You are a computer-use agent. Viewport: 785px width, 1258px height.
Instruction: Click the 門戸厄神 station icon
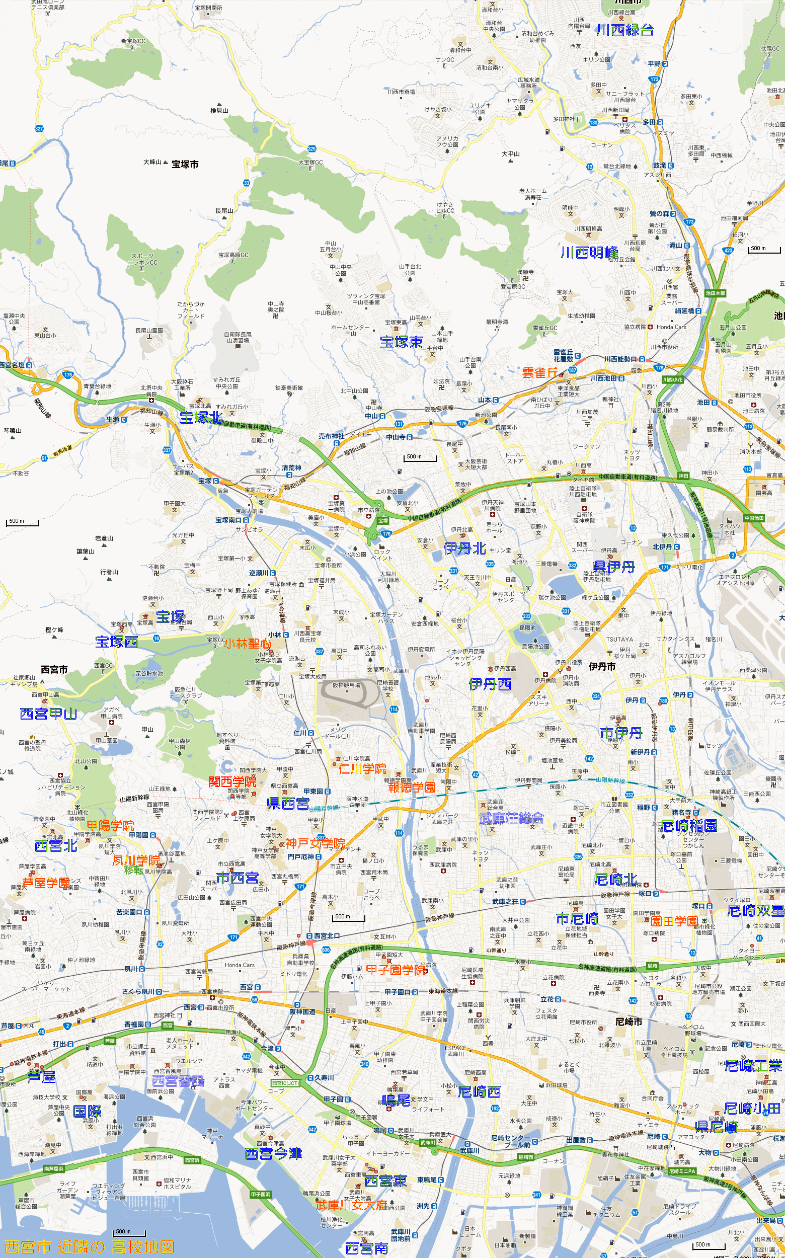click(318, 856)
